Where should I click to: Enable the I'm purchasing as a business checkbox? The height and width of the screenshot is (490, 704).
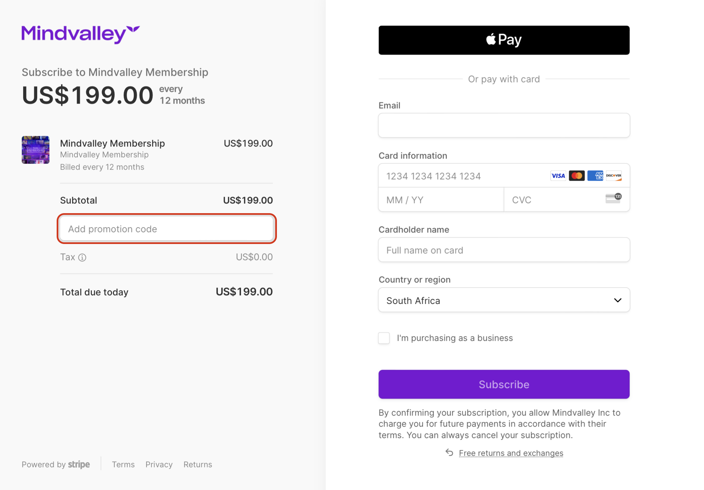click(384, 338)
